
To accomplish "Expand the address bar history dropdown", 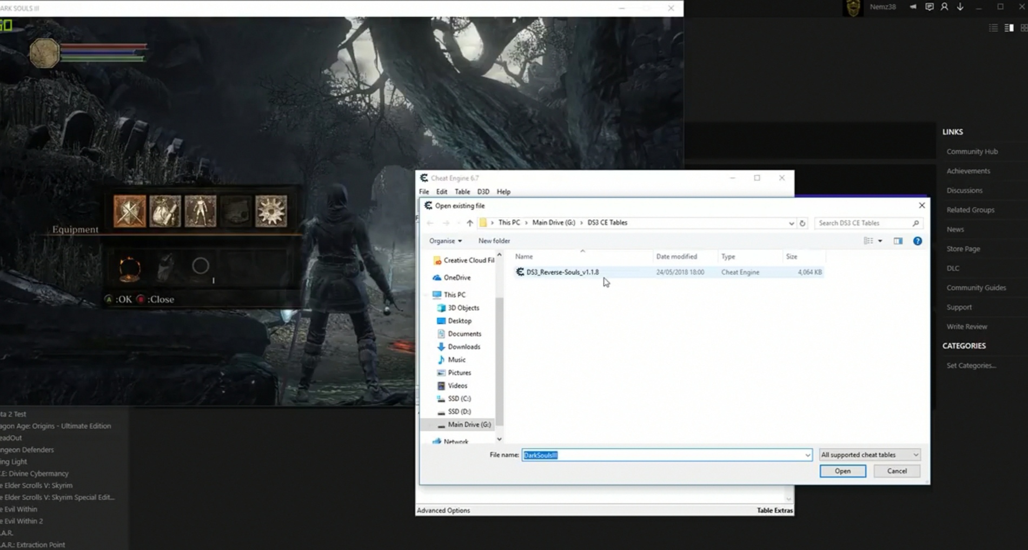I will pyautogui.click(x=791, y=223).
